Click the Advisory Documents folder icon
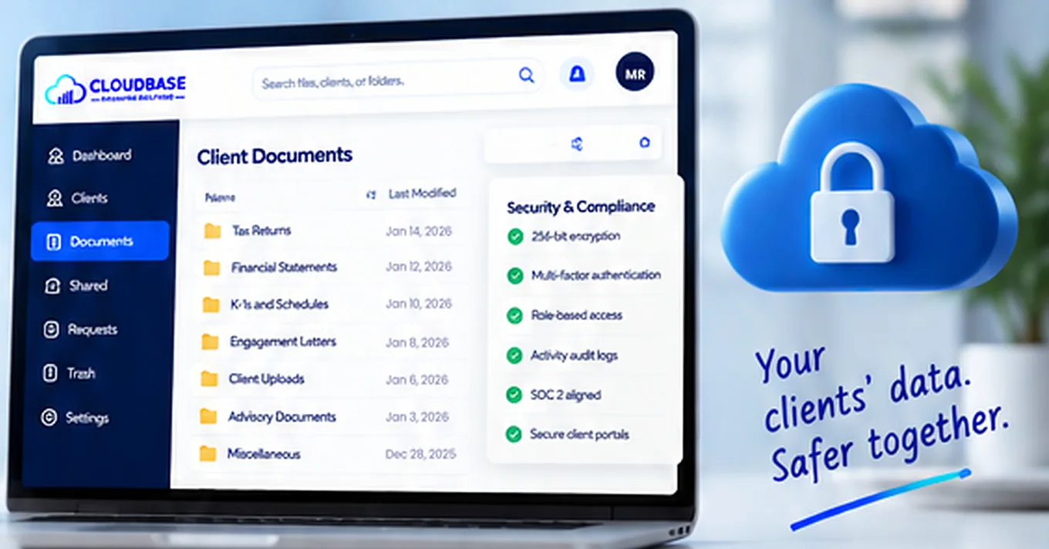Image resolution: width=1049 pixels, height=549 pixels. pyautogui.click(x=208, y=416)
